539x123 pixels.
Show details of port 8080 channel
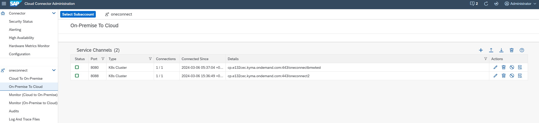[x=520, y=67]
